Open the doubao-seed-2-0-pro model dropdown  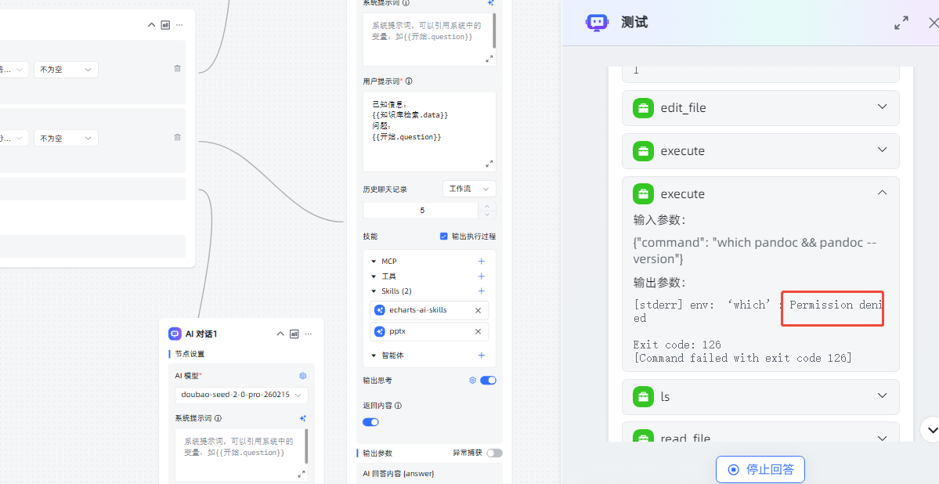tap(241, 396)
